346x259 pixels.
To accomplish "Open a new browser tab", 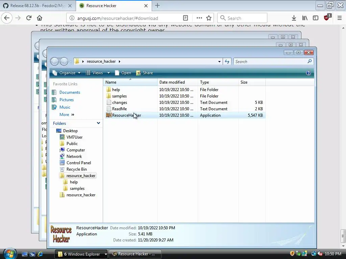I will pyautogui.click(x=157, y=5).
